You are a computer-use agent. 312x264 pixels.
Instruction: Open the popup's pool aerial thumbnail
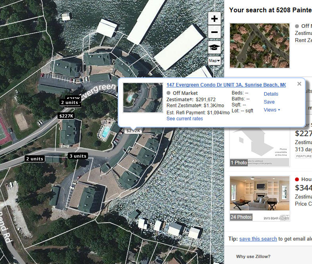tap(143, 98)
